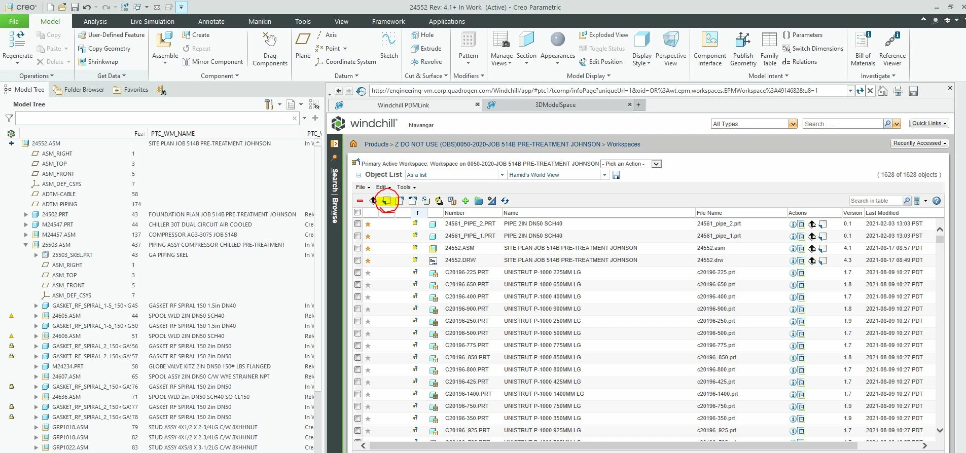This screenshot has width=966, height=453.
Task: Click the Mirror Component tool
Action: coord(212,62)
